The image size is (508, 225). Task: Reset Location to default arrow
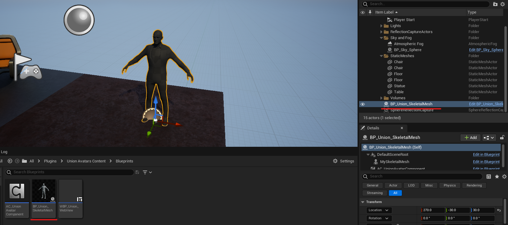pos(499,210)
